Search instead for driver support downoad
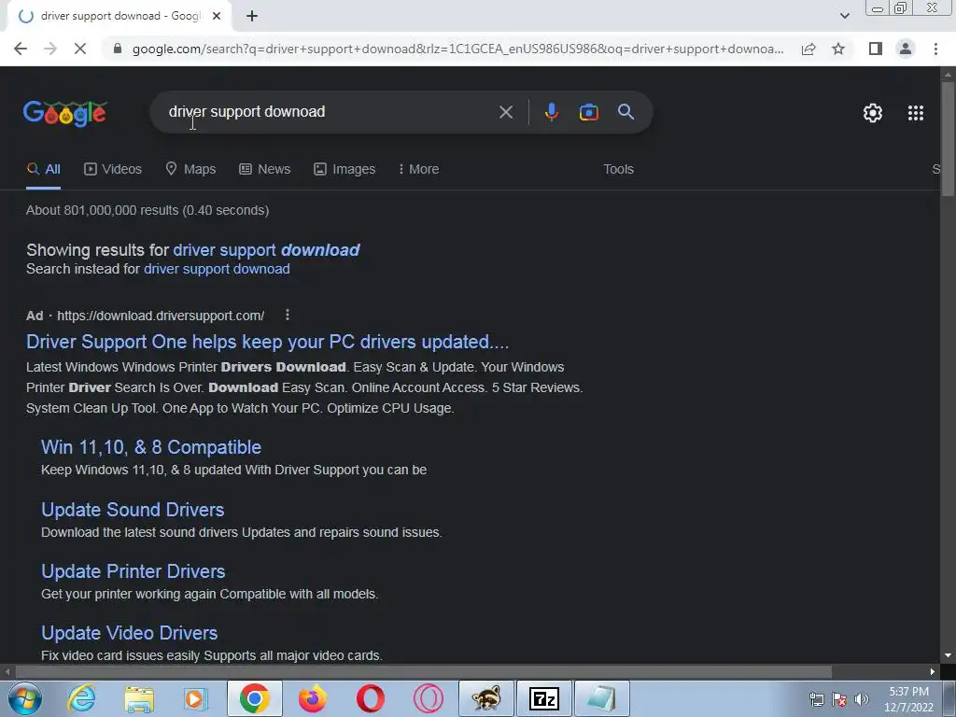The height and width of the screenshot is (717, 956). [217, 269]
